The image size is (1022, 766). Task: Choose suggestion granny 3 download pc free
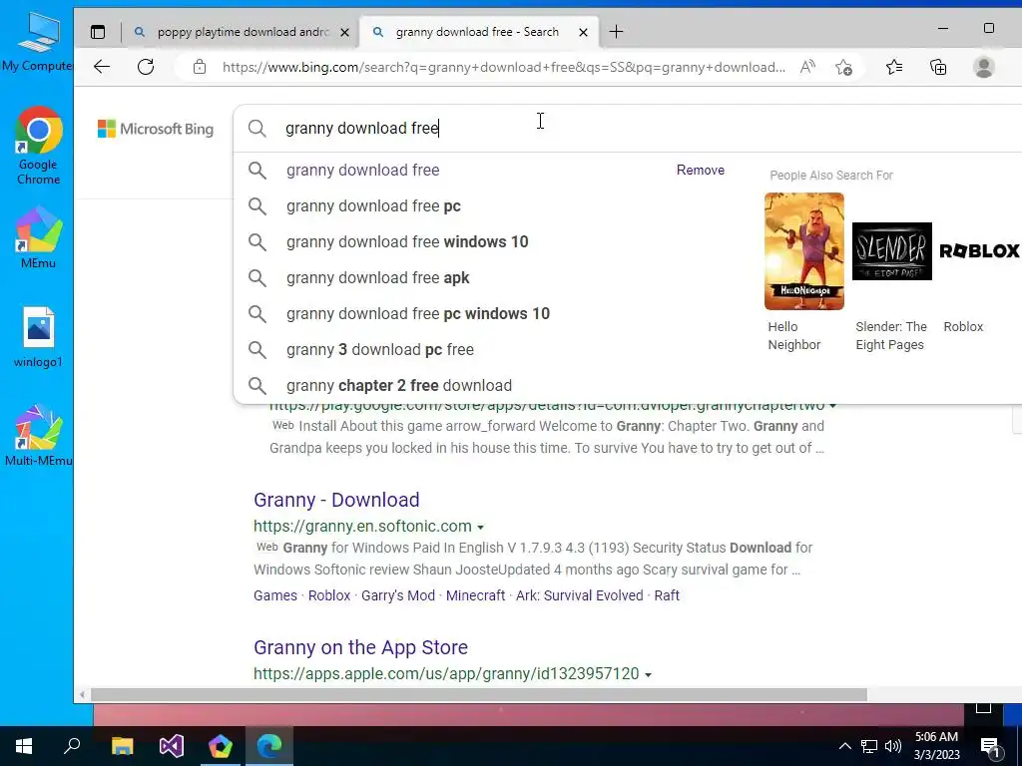pos(380,350)
